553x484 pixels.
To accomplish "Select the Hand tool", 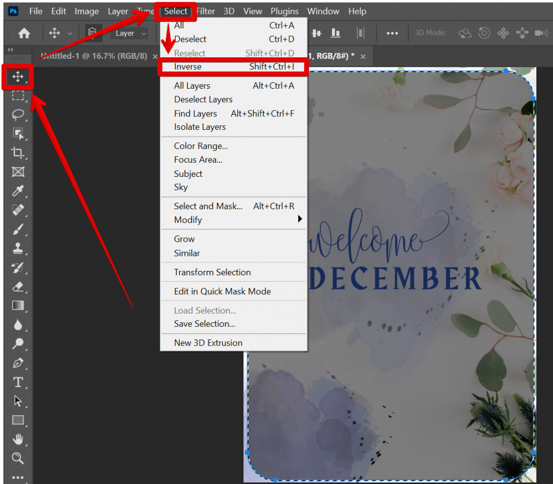I will tap(18, 439).
